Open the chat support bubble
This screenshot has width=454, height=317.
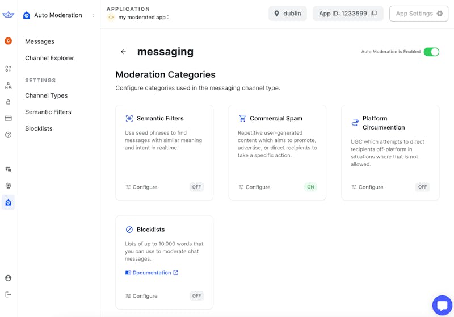coord(442,306)
